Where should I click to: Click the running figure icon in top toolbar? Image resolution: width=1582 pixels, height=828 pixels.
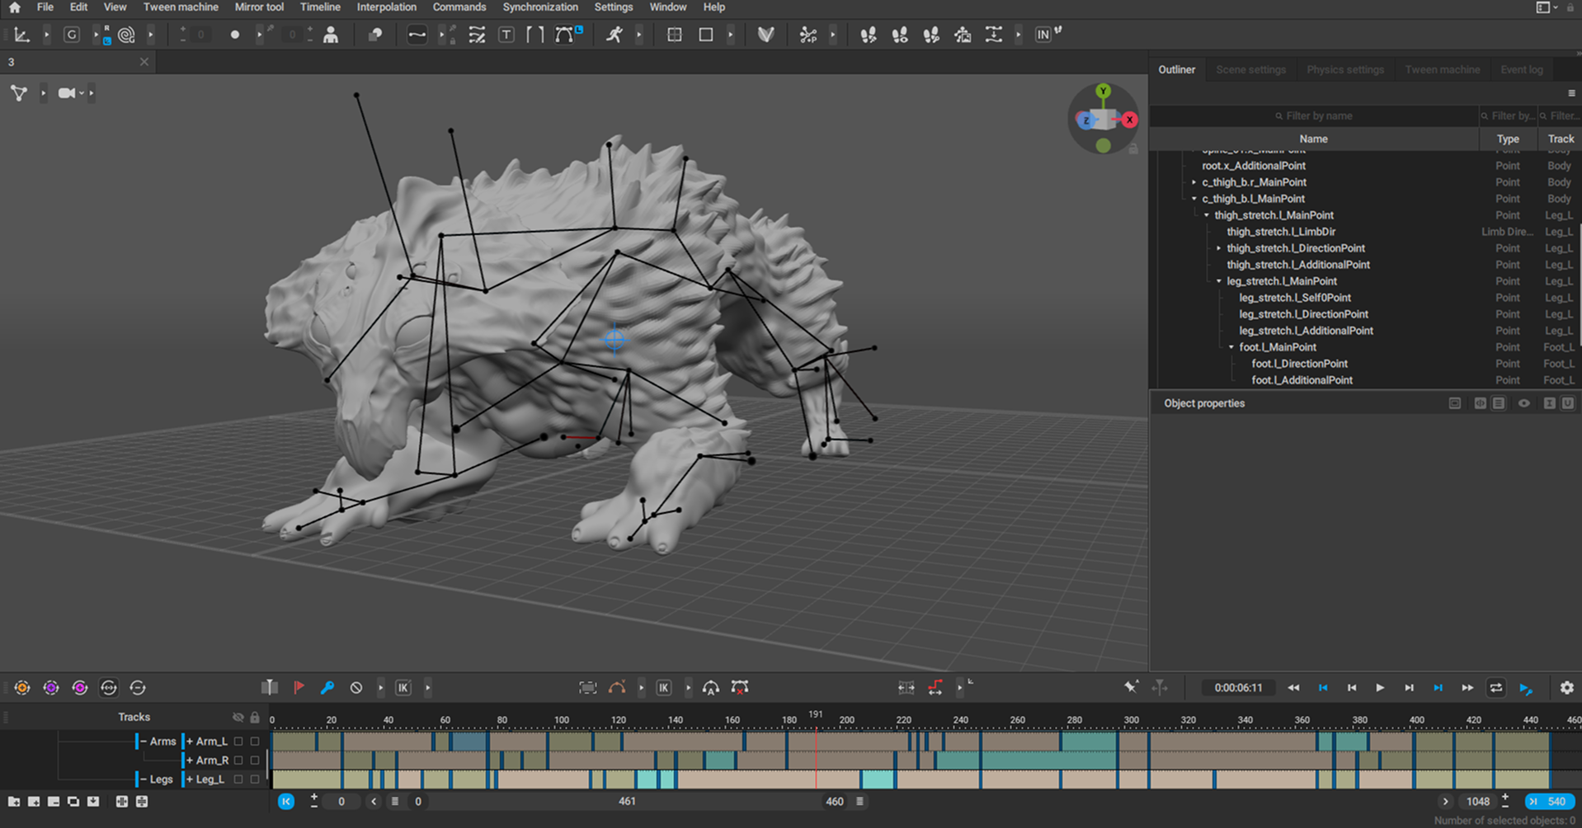[614, 35]
